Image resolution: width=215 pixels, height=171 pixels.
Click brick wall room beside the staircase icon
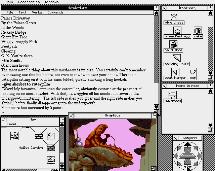[39, 136]
